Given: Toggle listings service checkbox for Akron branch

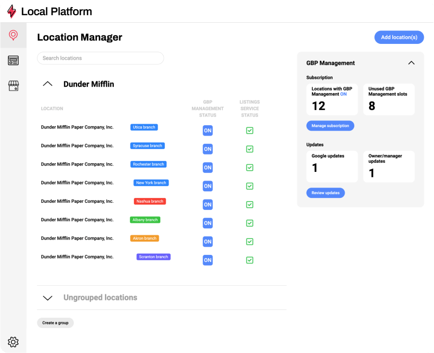Looking at the screenshot, I should (x=250, y=242).
